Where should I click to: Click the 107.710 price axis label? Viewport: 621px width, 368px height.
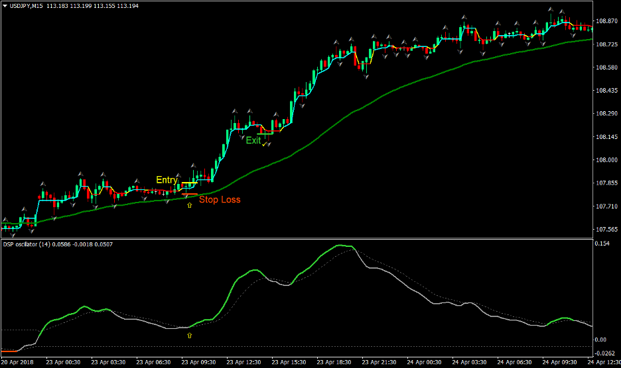coord(607,207)
